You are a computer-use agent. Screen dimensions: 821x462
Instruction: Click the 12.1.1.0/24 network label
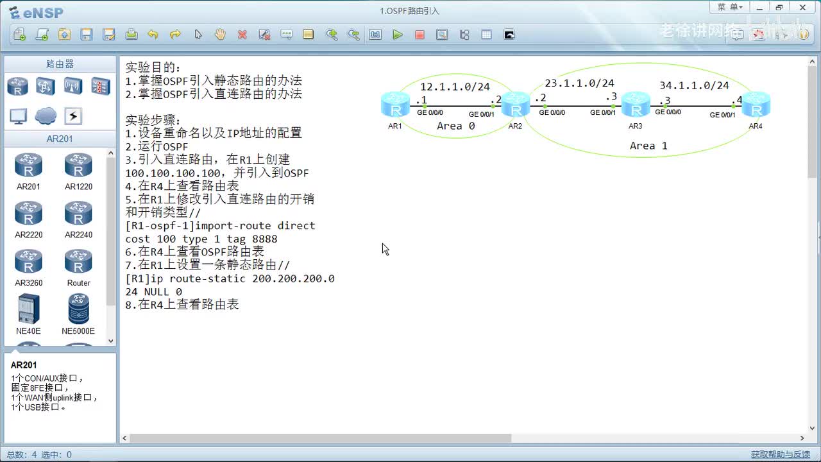coord(455,87)
